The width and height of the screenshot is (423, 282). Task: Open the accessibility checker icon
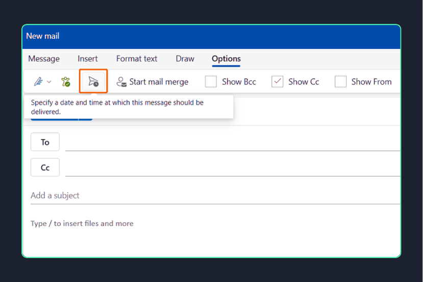(x=65, y=82)
